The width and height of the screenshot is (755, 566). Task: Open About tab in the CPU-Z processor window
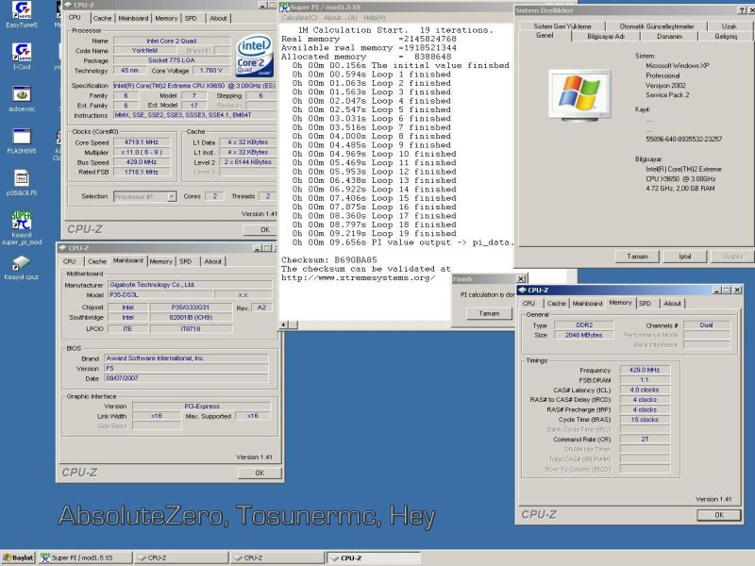click(x=218, y=18)
